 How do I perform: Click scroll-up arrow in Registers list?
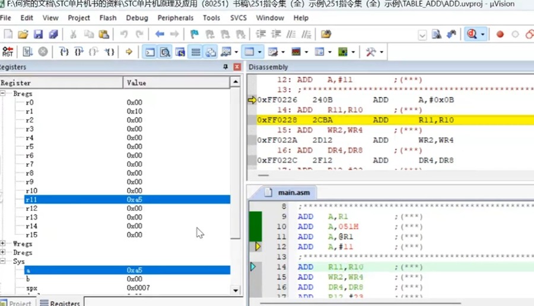tap(236, 82)
